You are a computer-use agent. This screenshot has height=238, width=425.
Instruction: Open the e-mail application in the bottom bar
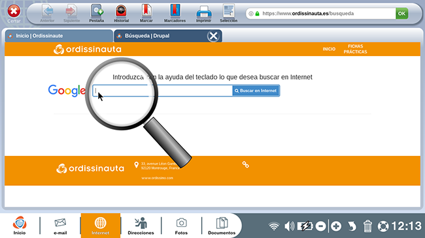click(60, 226)
